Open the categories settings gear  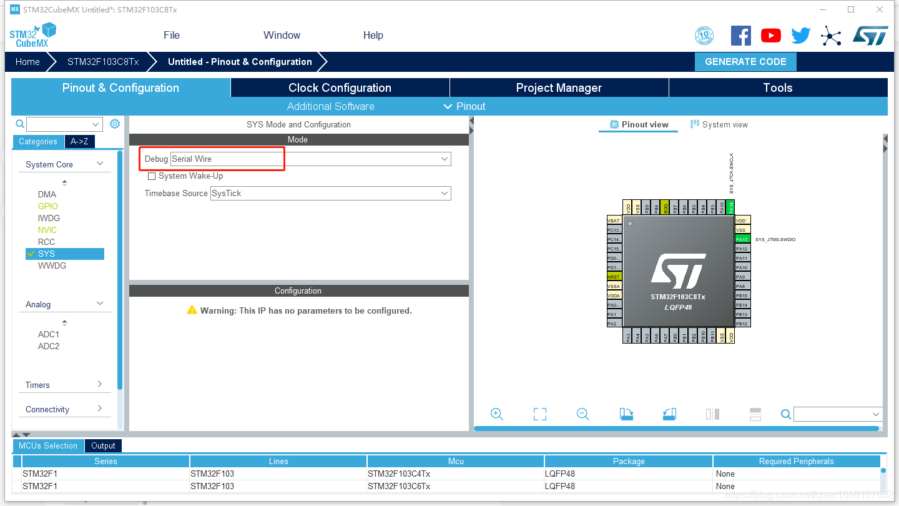pyautogui.click(x=115, y=124)
